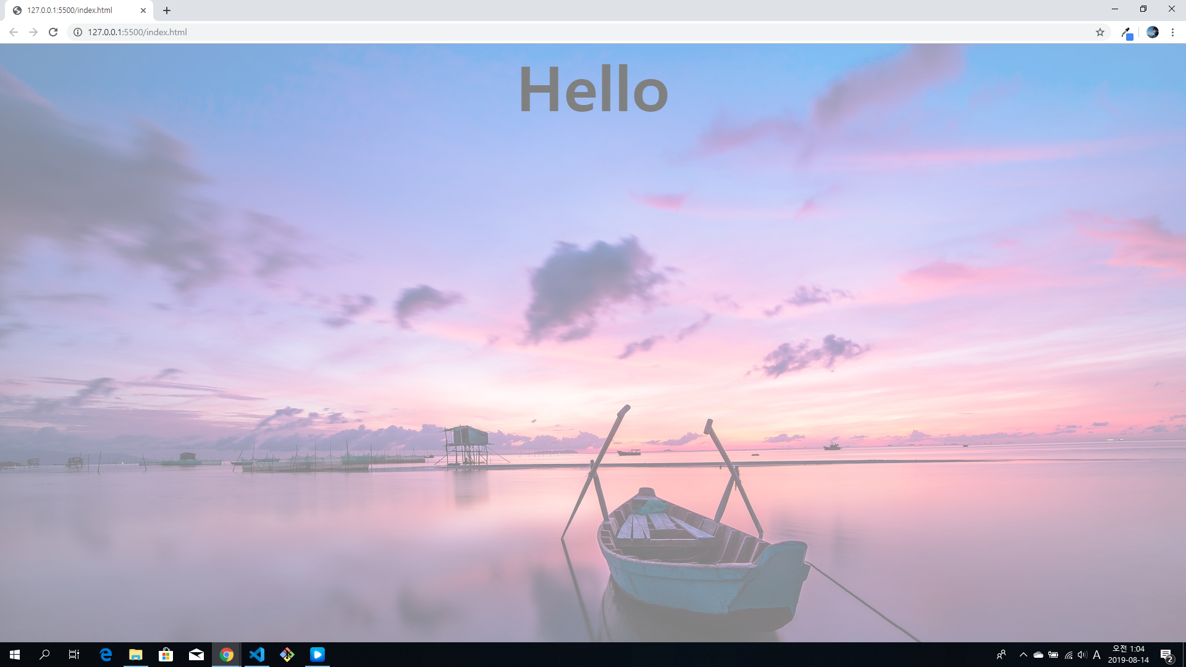Open a new browser tab
Screen dimensions: 1186x667
pyautogui.click(x=167, y=10)
